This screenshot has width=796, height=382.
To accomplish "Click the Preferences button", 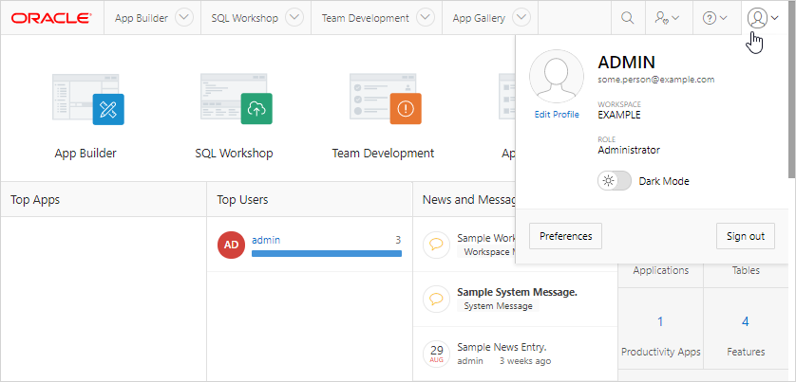I will 565,236.
